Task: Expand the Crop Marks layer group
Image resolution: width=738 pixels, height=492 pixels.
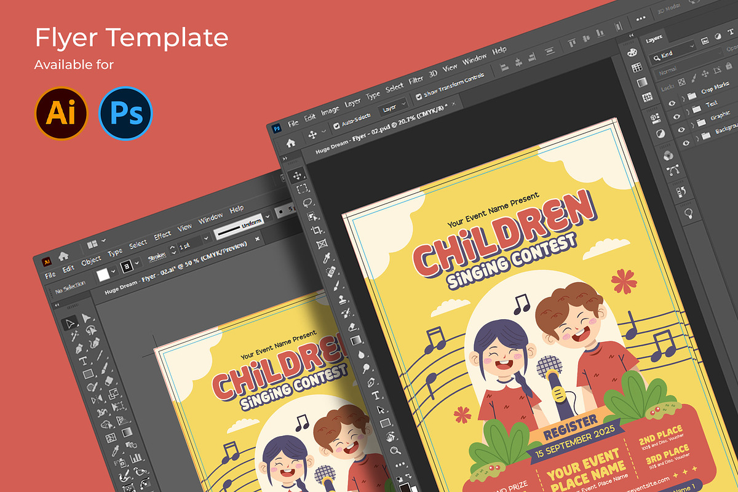Action: point(682,100)
